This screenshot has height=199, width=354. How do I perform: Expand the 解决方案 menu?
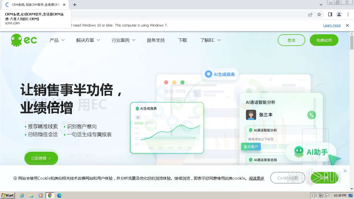(x=88, y=40)
